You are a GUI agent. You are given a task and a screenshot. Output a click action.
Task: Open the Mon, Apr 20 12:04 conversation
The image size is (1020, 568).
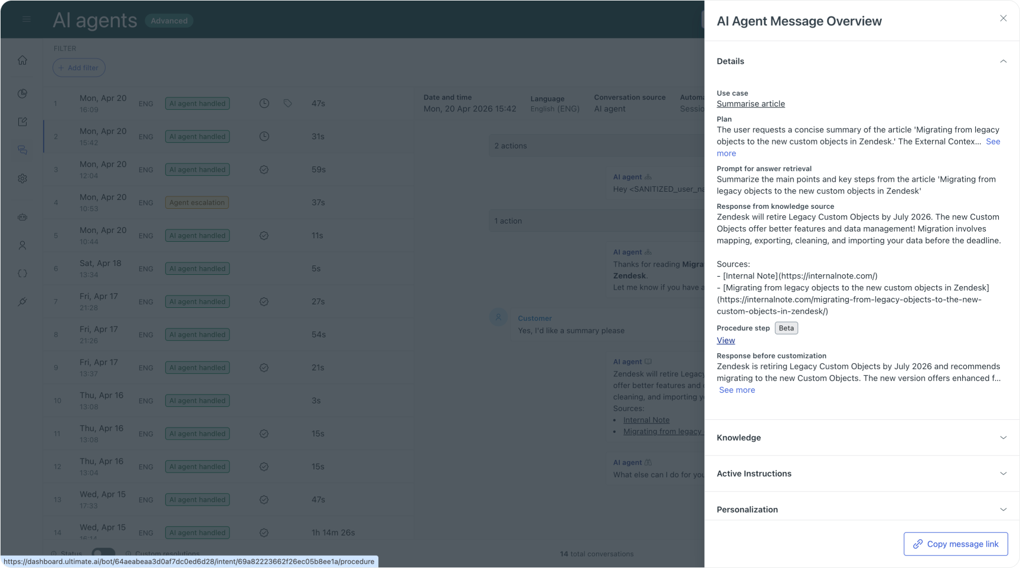click(227, 169)
